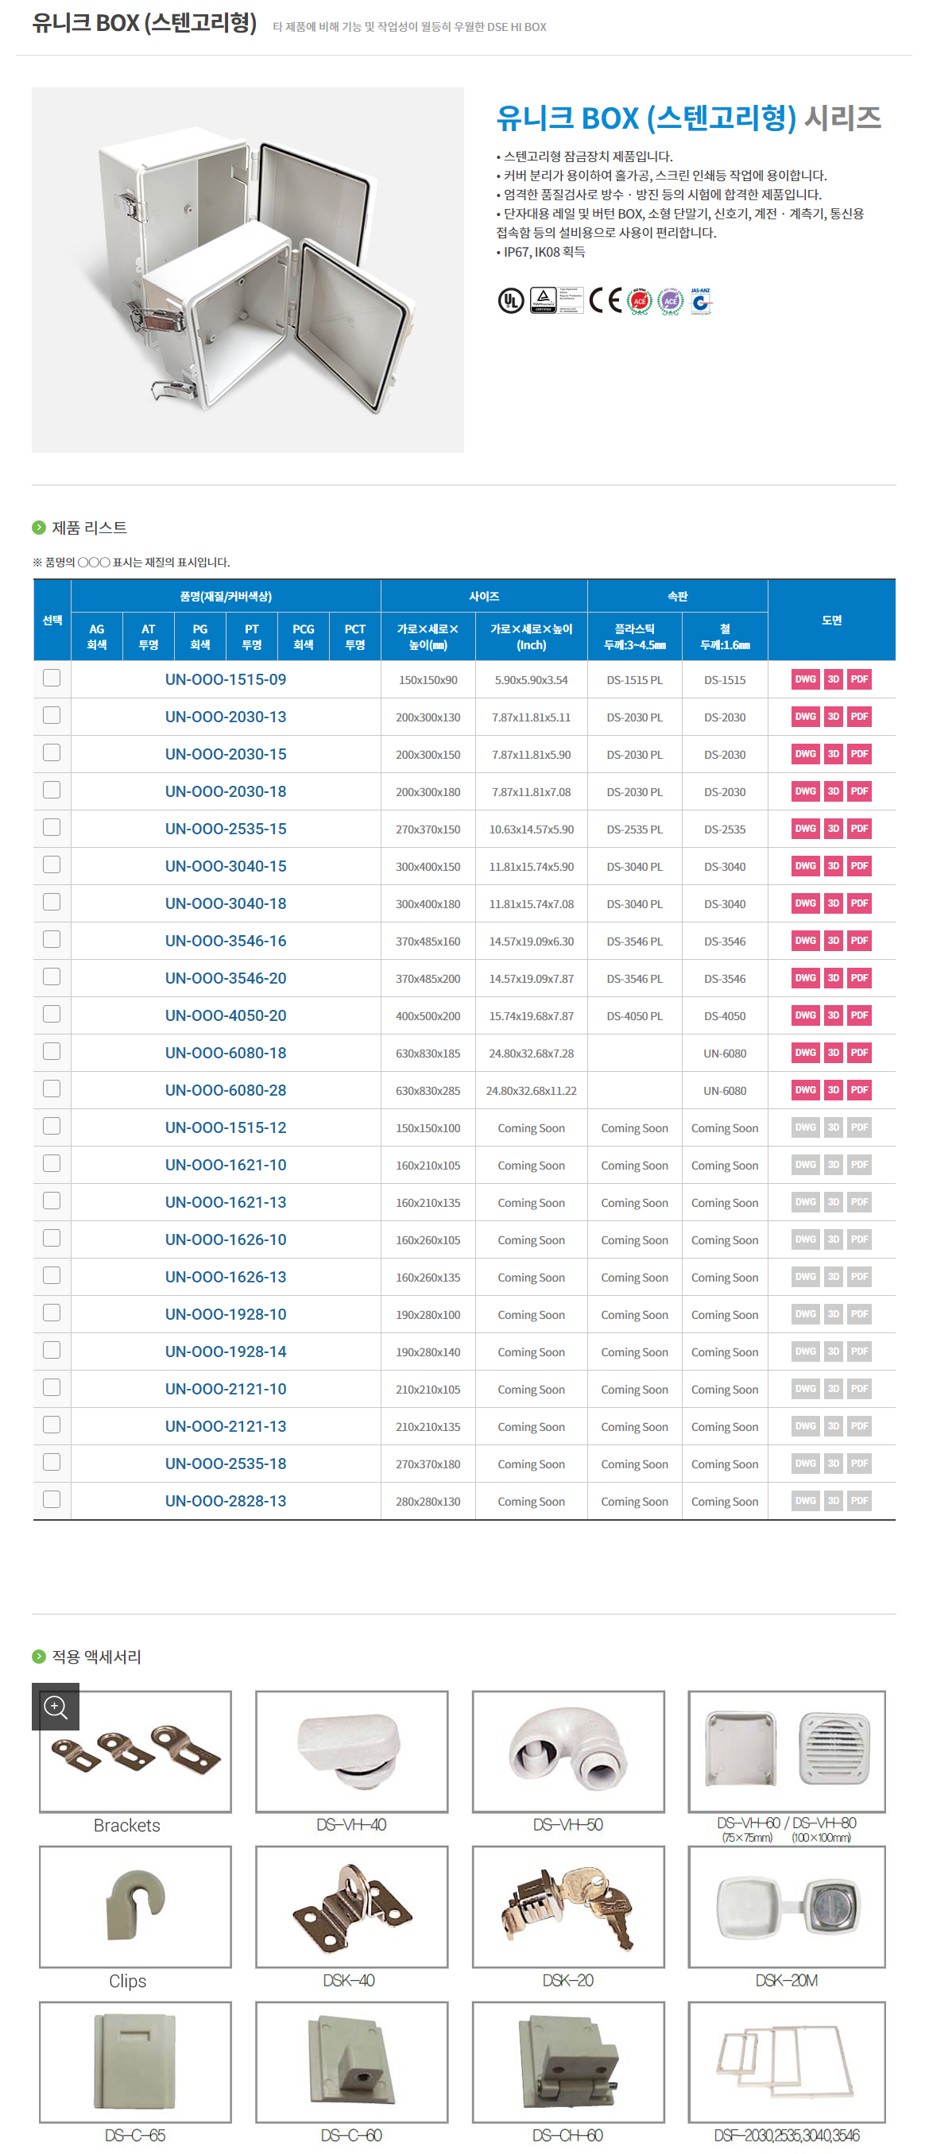The width and height of the screenshot is (929, 2154).
Task: Check the box for UN-OOO-1515-09
Action: (52, 679)
